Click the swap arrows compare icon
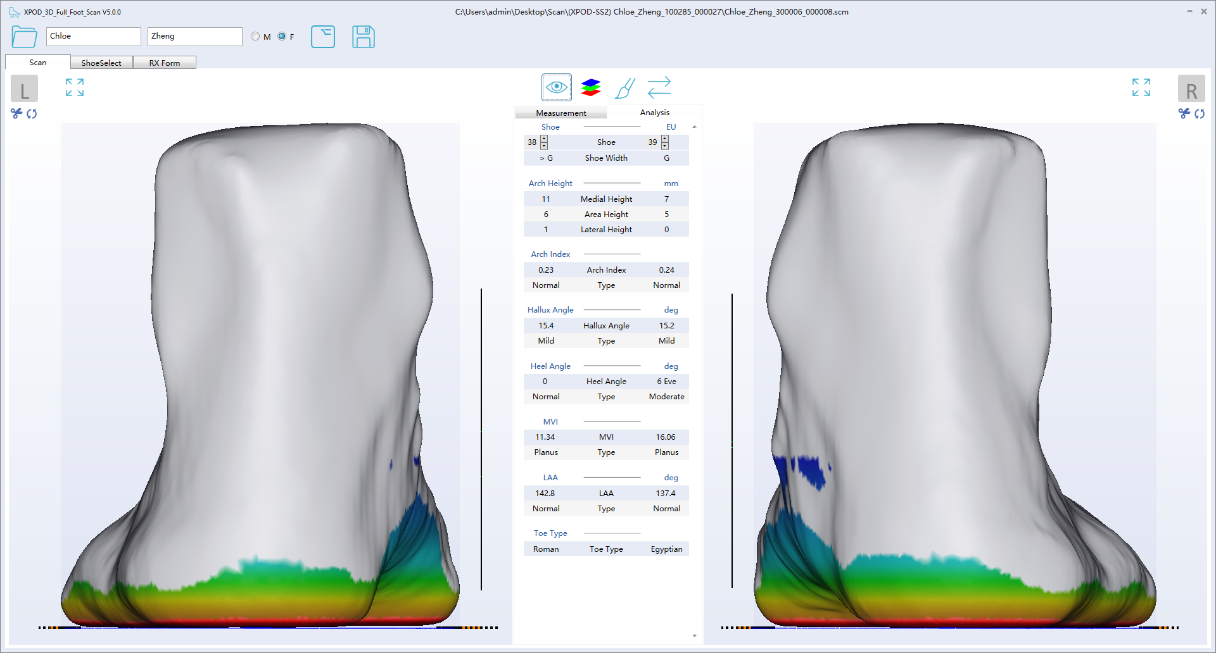The height and width of the screenshot is (653, 1216). 659,87
